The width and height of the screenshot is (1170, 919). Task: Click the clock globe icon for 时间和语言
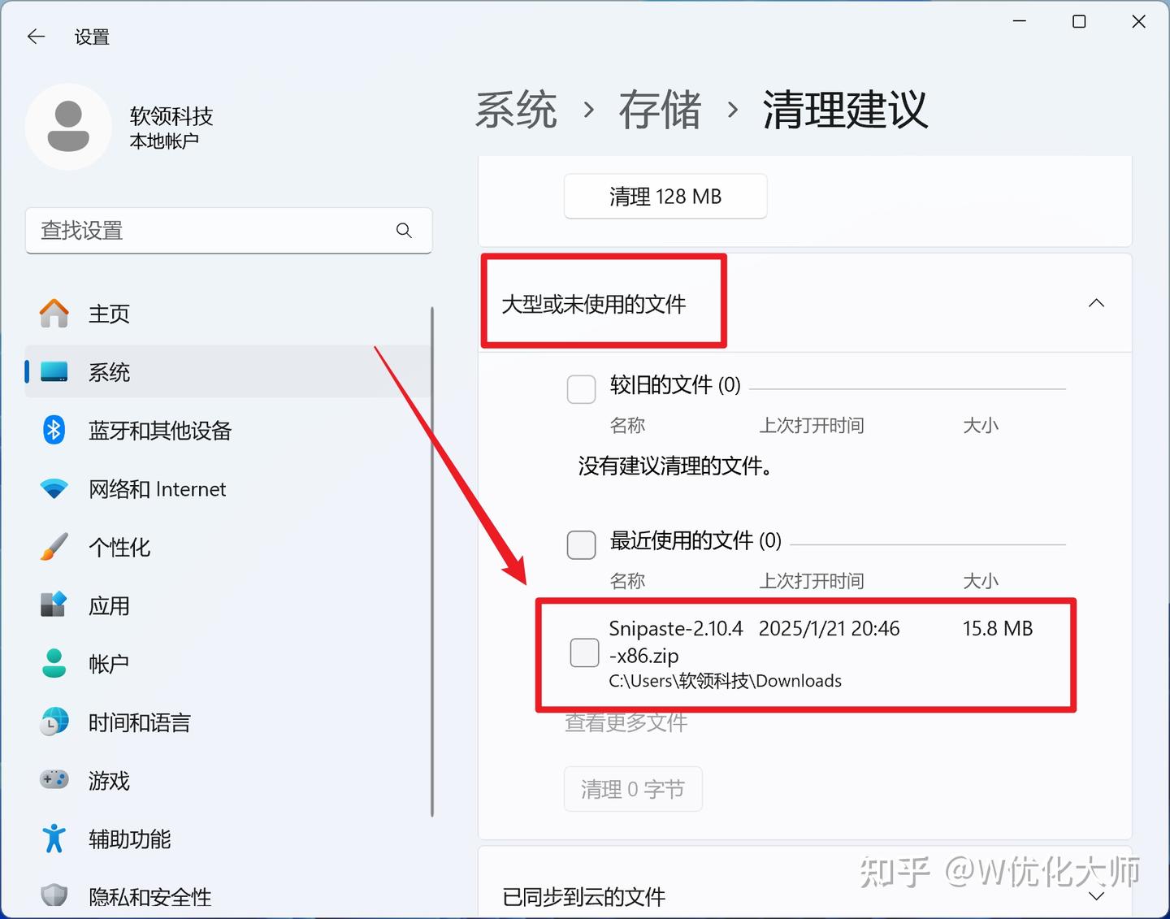click(54, 722)
